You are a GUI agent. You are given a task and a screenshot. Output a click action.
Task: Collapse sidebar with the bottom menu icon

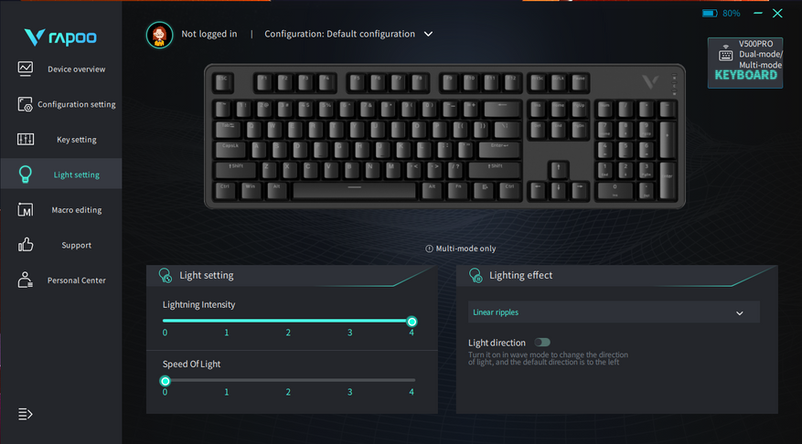25,414
